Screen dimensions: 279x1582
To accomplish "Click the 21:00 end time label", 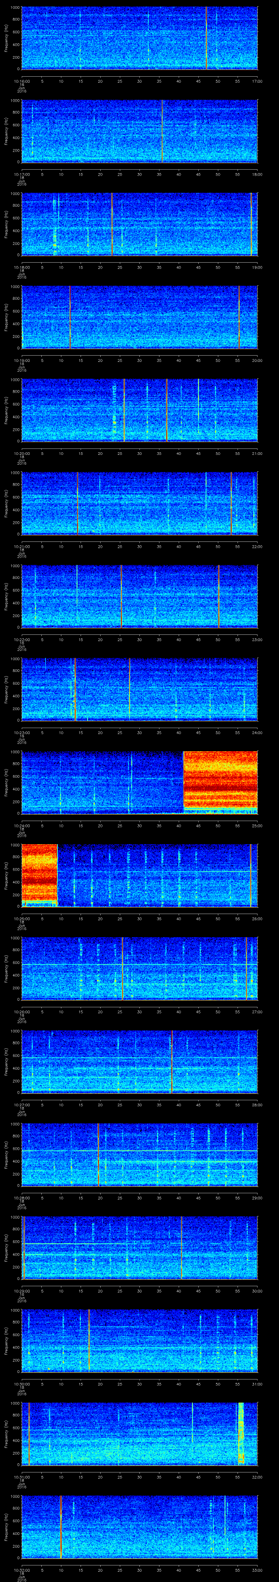I will pyautogui.click(x=257, y=453).
